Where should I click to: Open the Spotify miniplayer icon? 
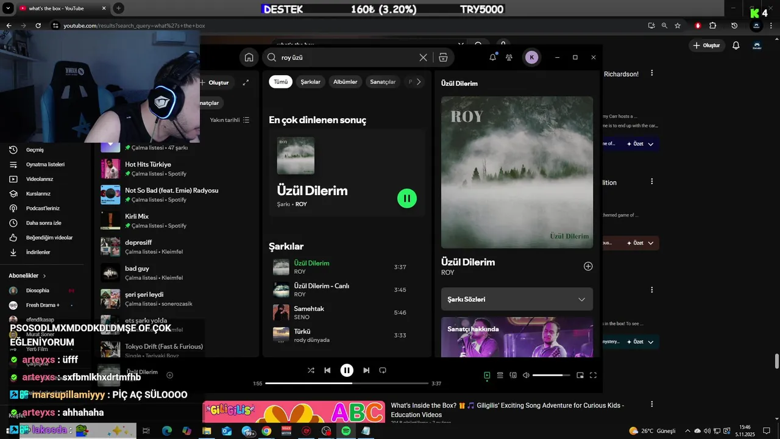[x=580, y=375]
